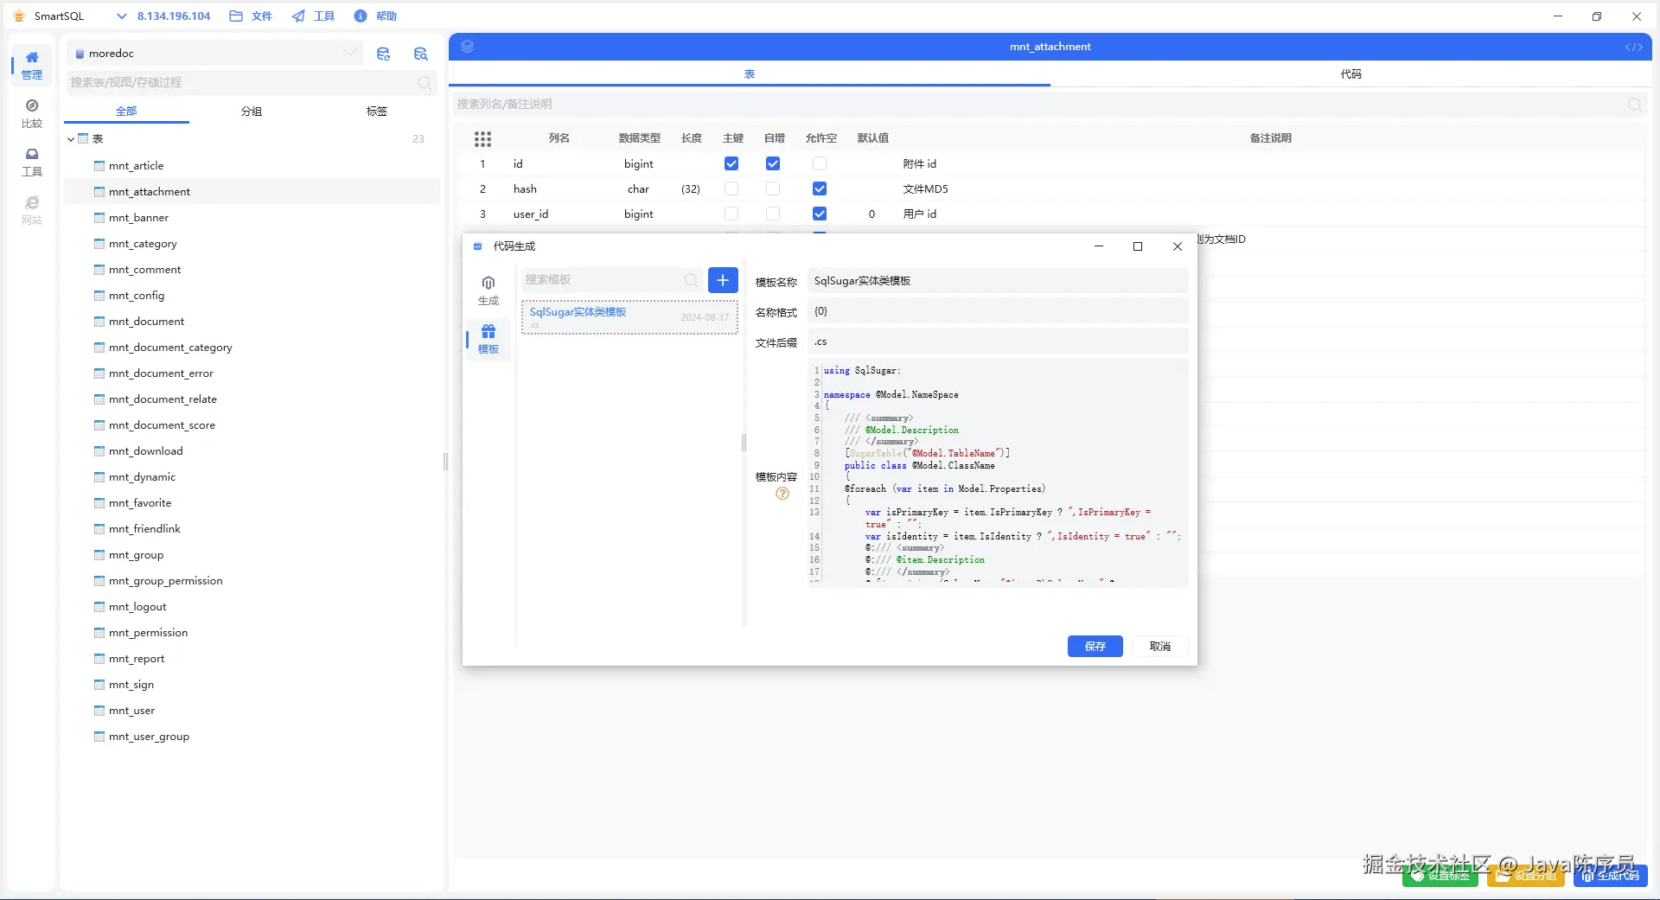The height and width of the screenshot is (900, 1660).
Task: Save the template with 保存
Action: coord(1095,647)
